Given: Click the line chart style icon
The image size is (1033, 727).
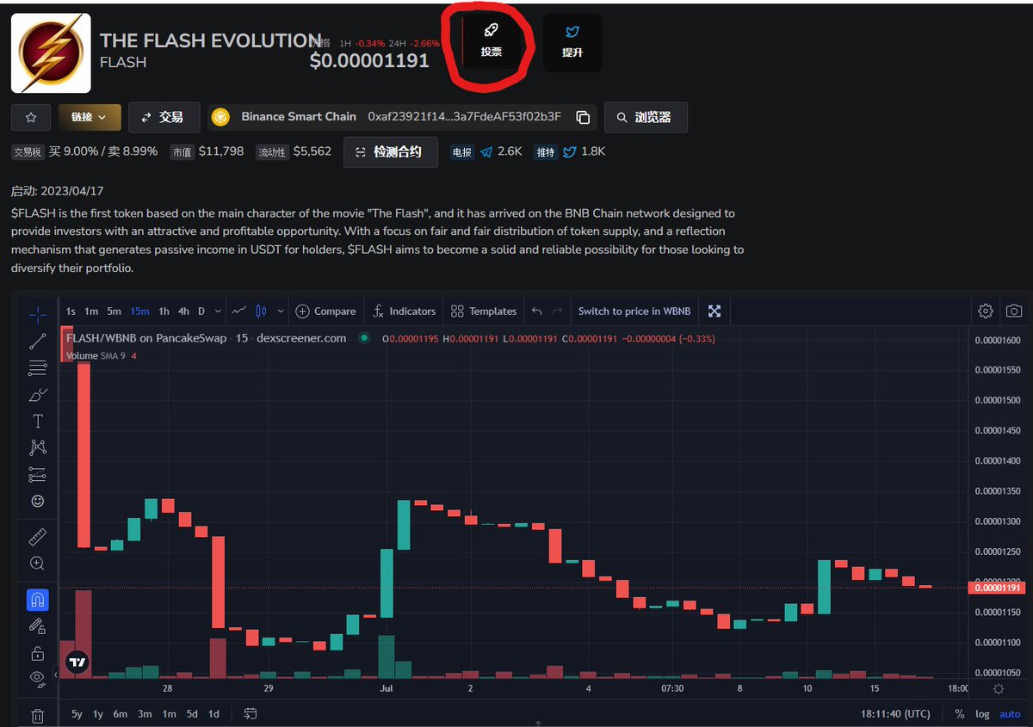Looking at the screenshot, I should [240, 311].
